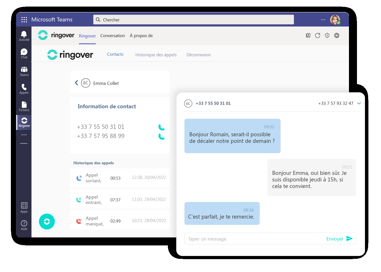Switch to the Conversation tab
This screenshot has width=381, height=272.
coord(112,36)
